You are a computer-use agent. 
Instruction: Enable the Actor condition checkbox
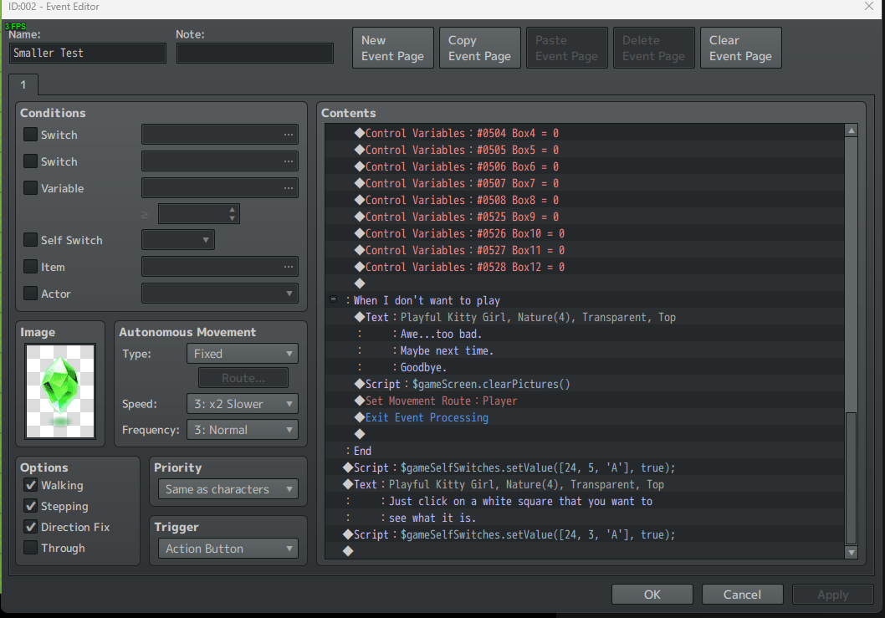30,294
